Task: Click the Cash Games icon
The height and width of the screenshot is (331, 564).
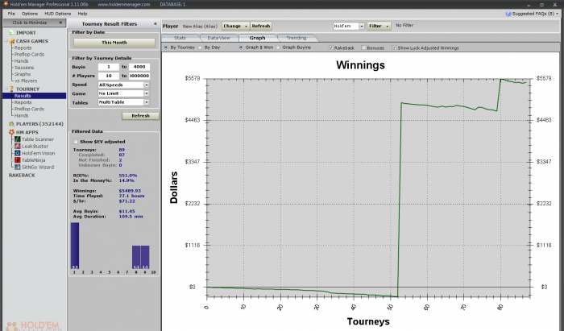Action: [11, 41]
